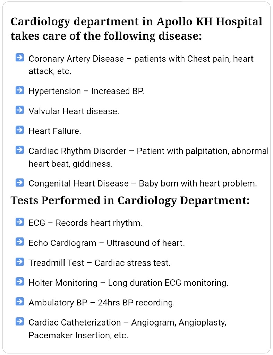Image resolution: width=273 pixels, height=355 pixels.
Task: Select the Heart Failure list entry text
Action: point(55,131)
